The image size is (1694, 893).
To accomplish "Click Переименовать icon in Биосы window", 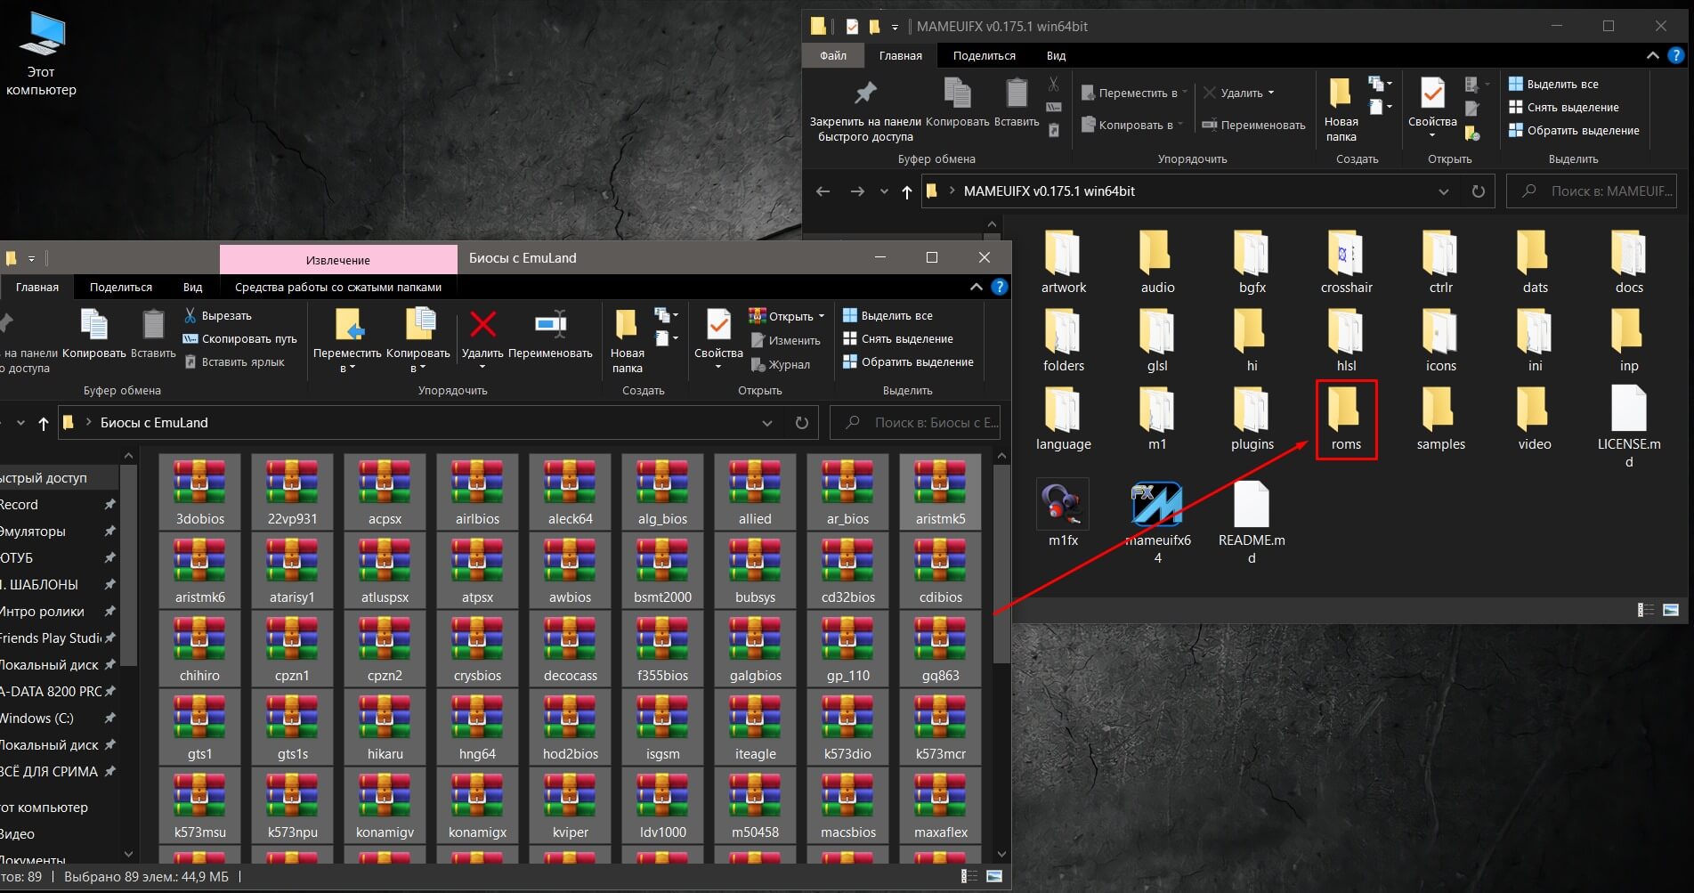I will tap(550, 335).
